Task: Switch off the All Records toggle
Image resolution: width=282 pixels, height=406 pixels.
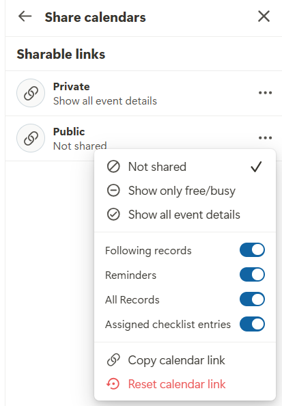Action: [x=252, y=299]
